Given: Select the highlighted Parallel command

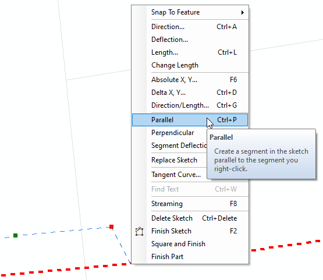Looking at the screenshot, I should pyautogui.click(x=190, y=120).
